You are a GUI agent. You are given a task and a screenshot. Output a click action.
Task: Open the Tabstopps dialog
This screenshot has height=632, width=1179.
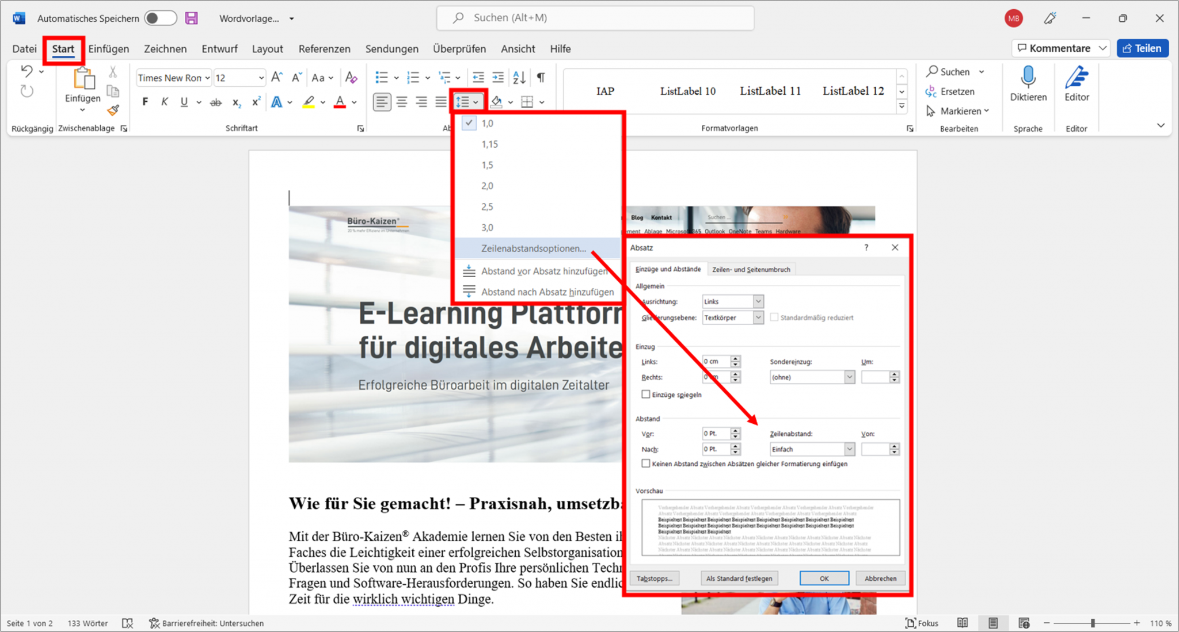tap(654, 578)
